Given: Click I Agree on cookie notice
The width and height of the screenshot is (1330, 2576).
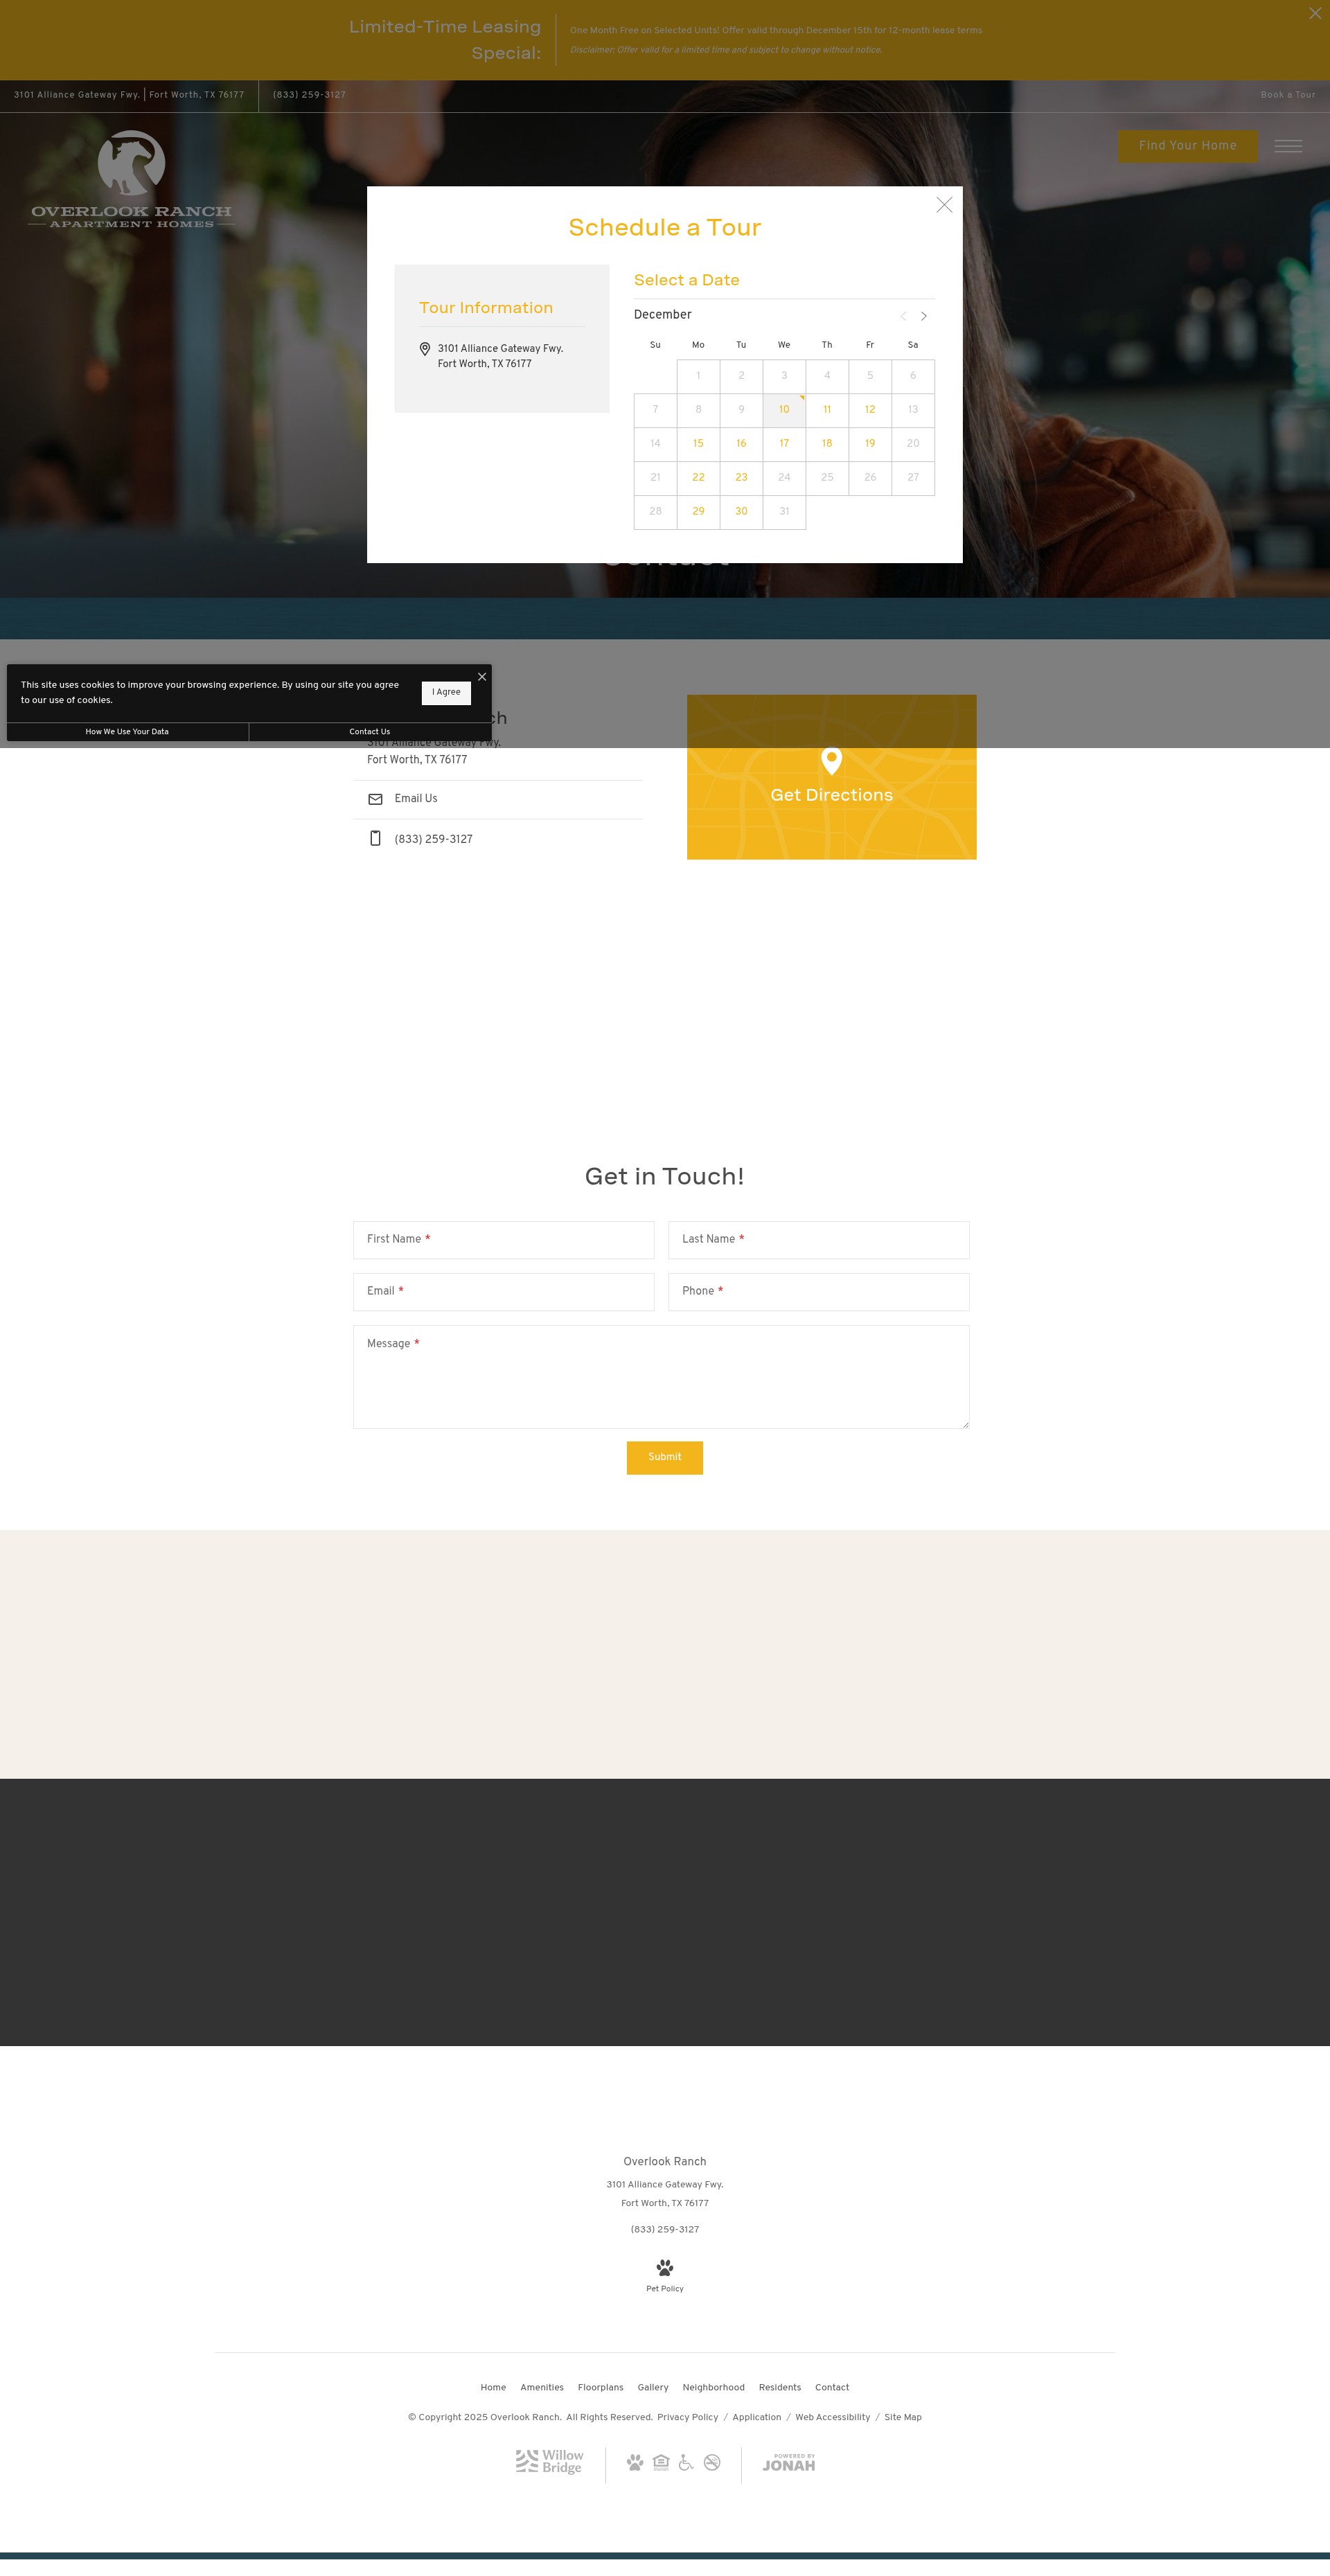Looking at the screenshot, I should coord(446,692).
